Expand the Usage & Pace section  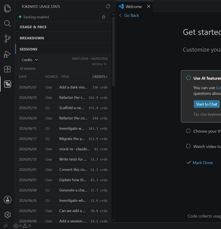coord(63,27)
